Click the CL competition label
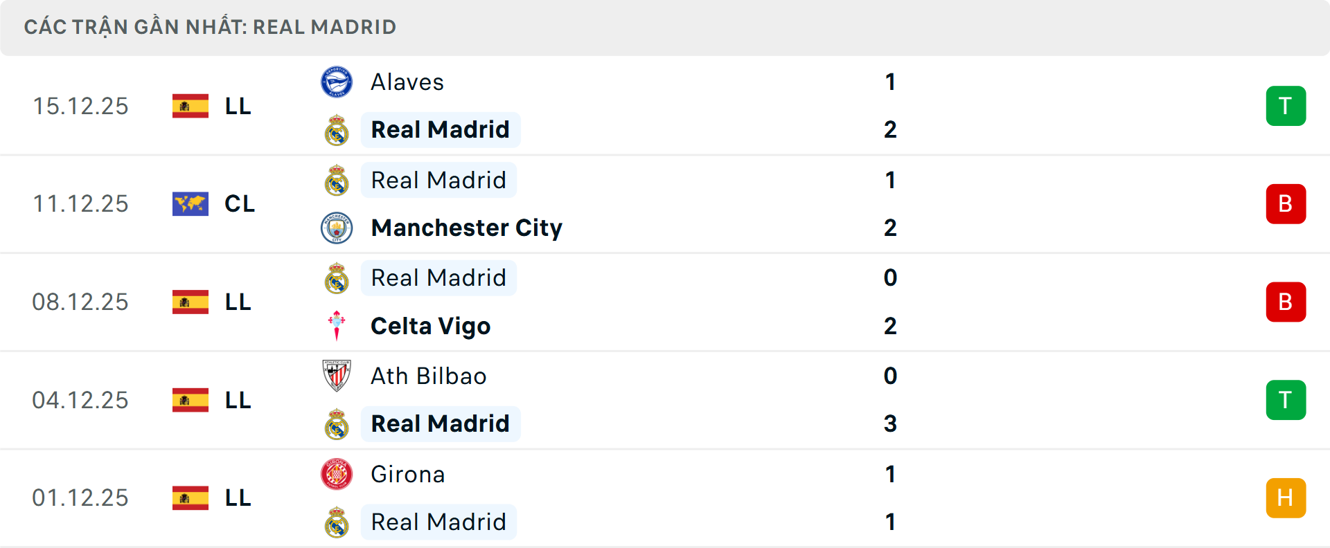The width and height of the screenshot is (1330, 548). click(x=240, y=204)
